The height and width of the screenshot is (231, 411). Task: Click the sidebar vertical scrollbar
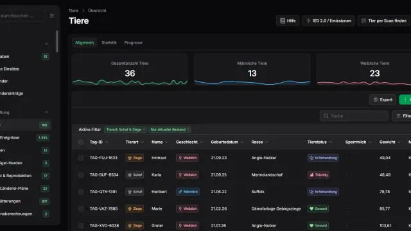57,41
